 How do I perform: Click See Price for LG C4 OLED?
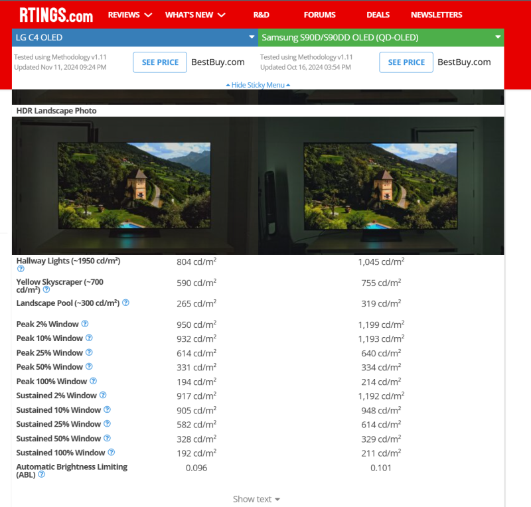point(160,62)
